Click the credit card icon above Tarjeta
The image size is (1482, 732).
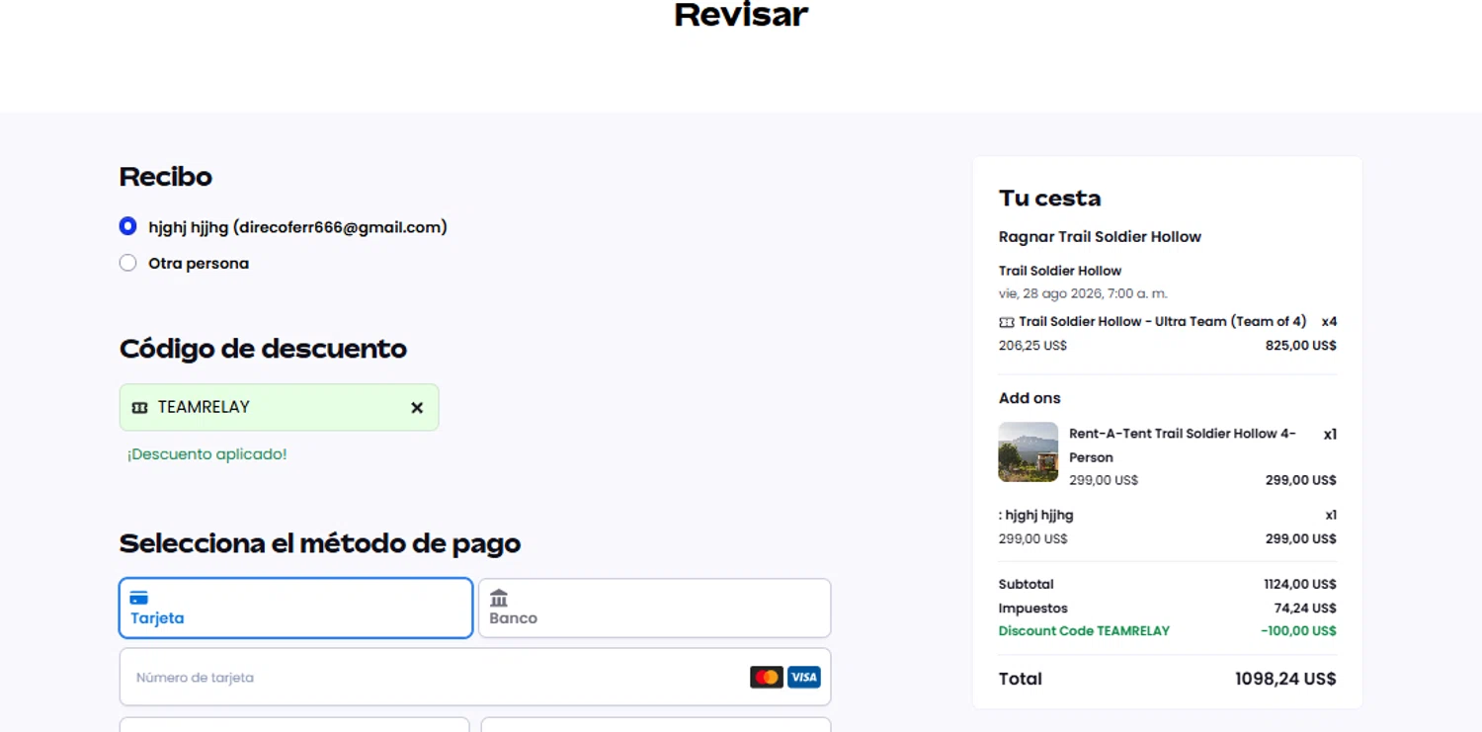139,598
